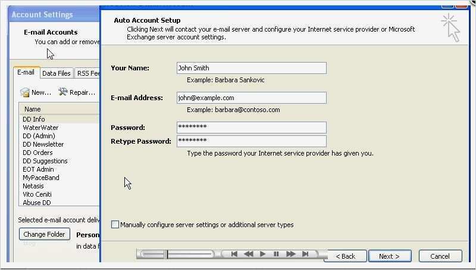Enable manually configure server settings checkbox

[115, 225]
